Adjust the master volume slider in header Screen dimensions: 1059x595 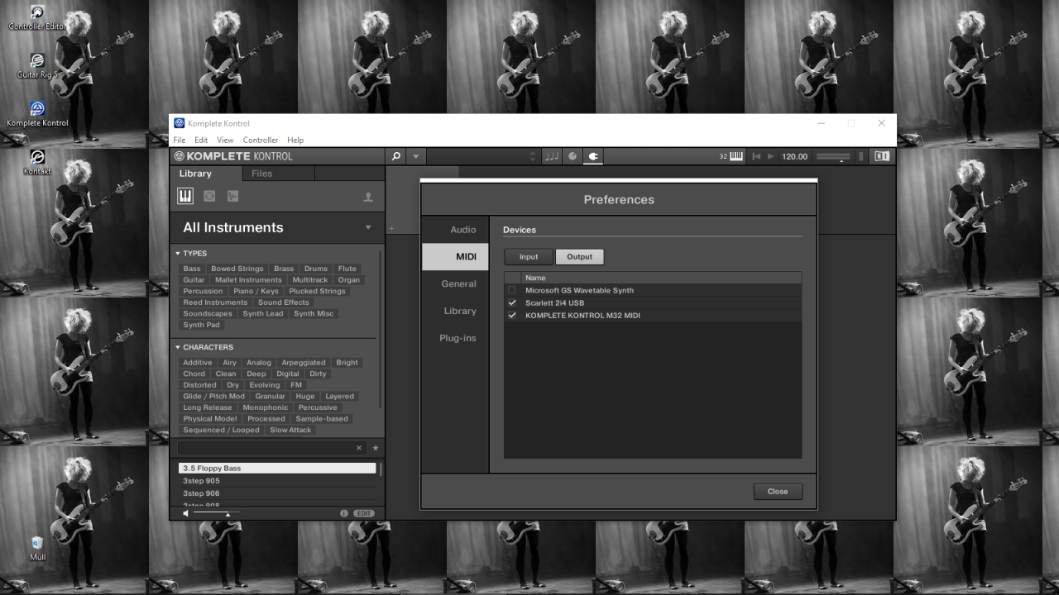(x=832, y=156)
